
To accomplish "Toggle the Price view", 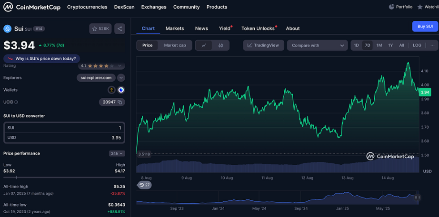I will tap(147, 45).
